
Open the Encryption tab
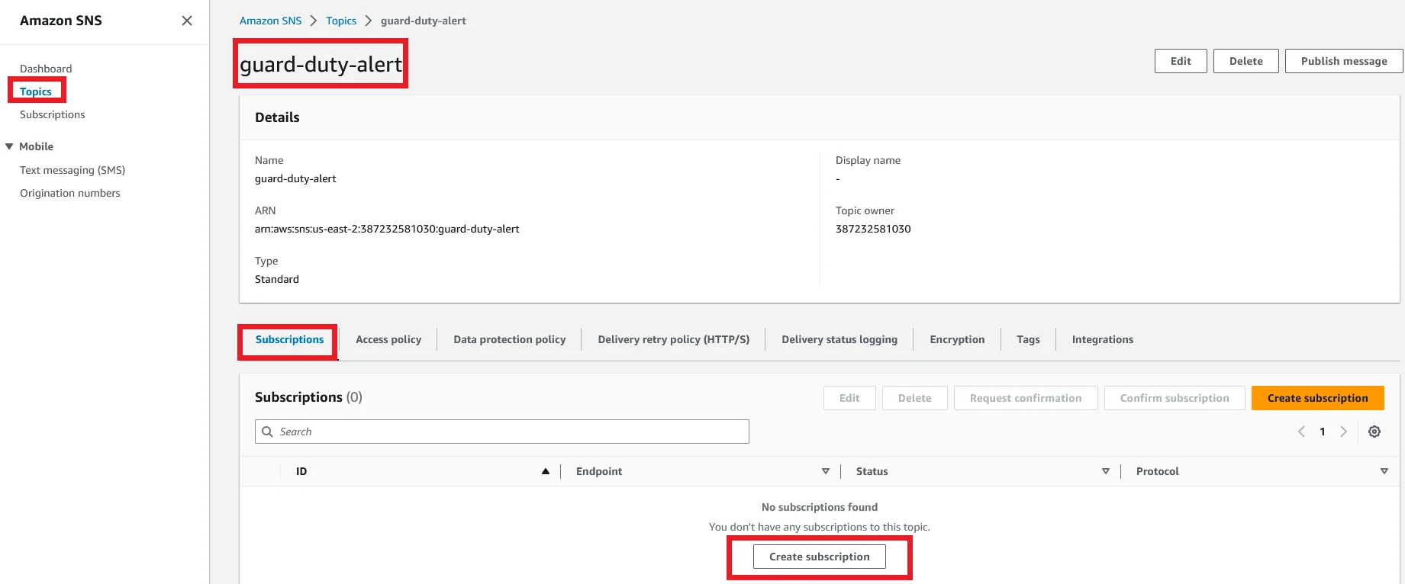tap(956, 339)
